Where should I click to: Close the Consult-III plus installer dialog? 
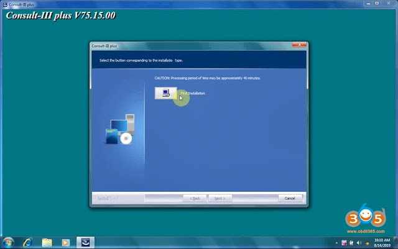299,45
